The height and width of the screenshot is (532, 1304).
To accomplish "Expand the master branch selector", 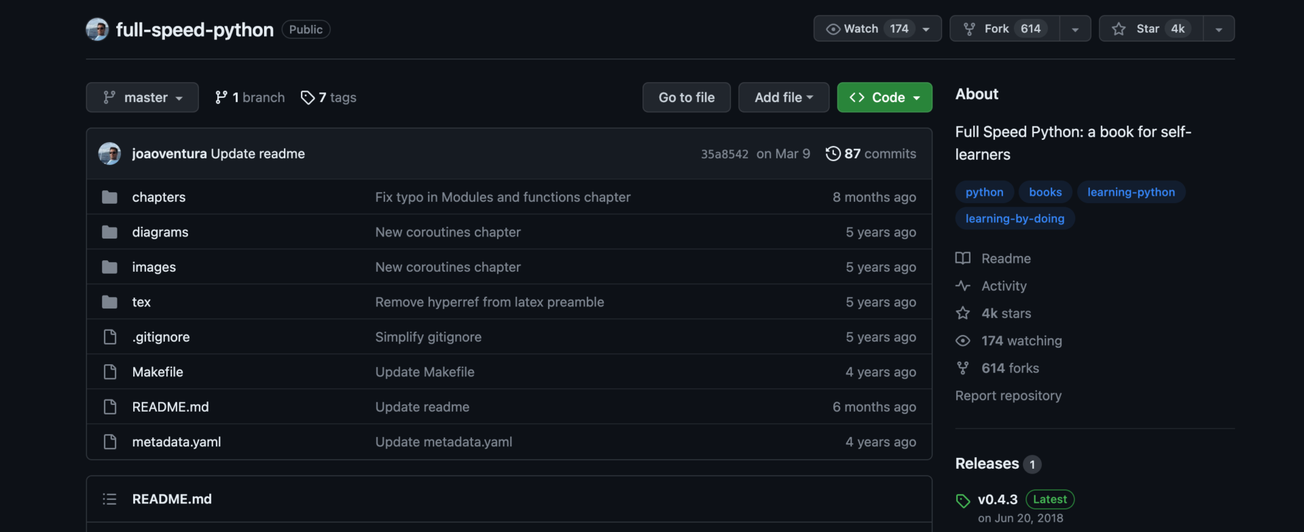I will tap(142, 97).
